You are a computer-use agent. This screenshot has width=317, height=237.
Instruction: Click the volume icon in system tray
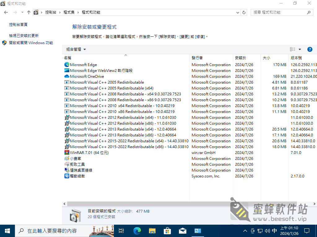[267, 231]
